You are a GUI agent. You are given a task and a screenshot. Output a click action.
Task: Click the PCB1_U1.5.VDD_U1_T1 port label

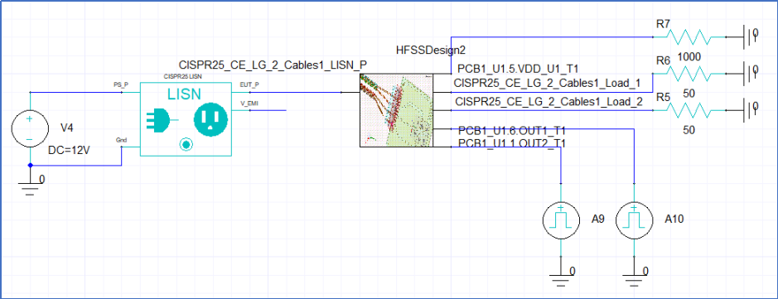click(519, 69)
